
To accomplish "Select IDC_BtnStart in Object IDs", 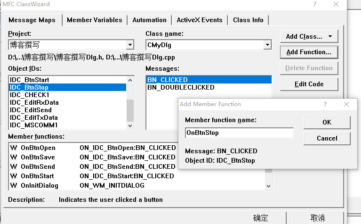I will [68, 80].
